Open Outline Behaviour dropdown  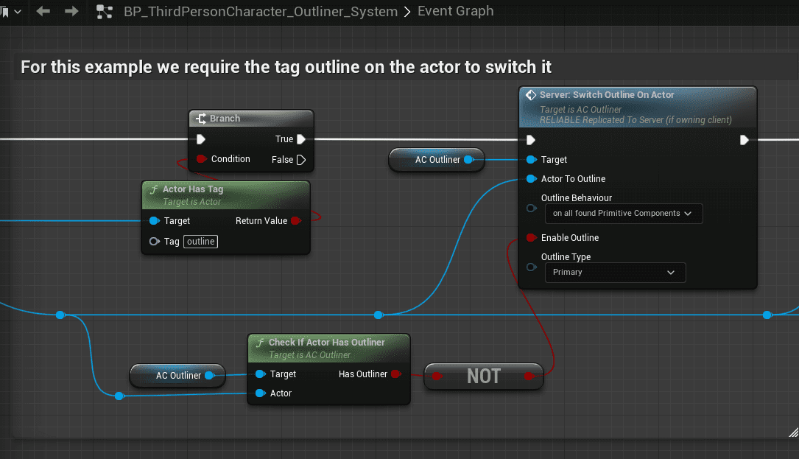tap(624, 213)
